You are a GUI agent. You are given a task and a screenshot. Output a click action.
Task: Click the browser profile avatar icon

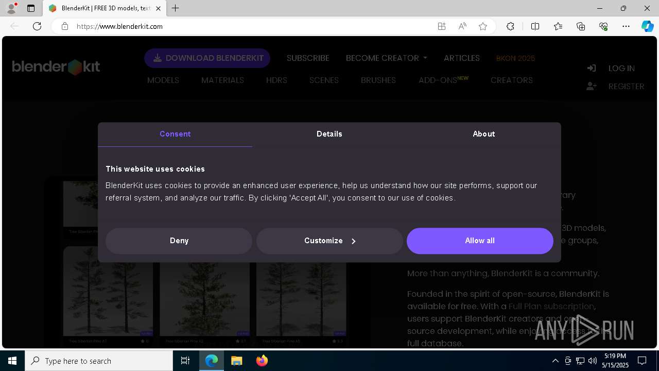[11, 8]
